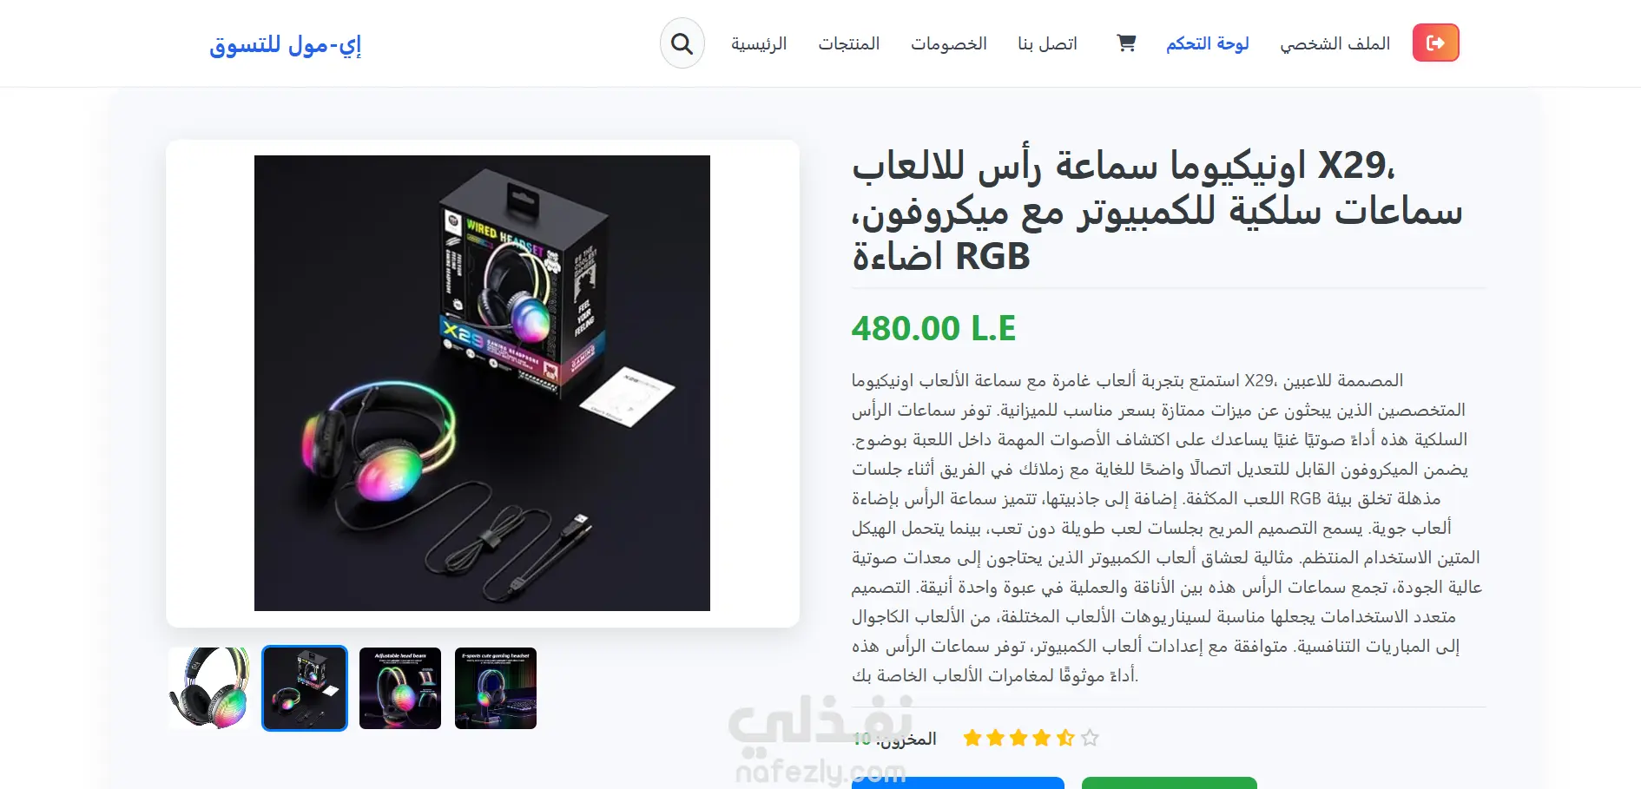Viewport: 1641px width, 789px height.
Task: Open لوحة التحكم dashboard link
Action: click(1208, 43)
